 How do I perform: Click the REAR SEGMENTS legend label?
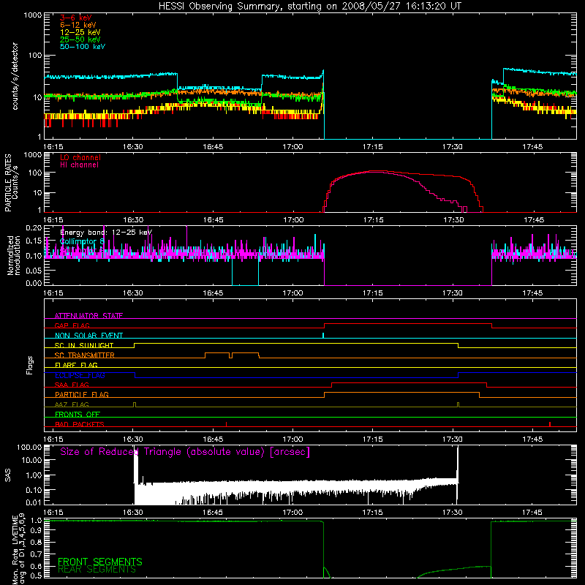click(x=97, y=570)
